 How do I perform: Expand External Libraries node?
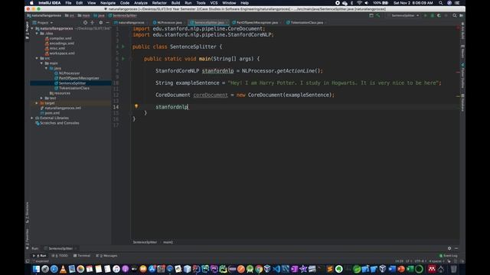32,118
